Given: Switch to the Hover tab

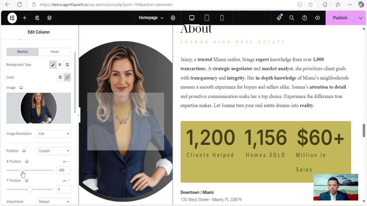Looking at the screenshot, I should pos(54,52).
